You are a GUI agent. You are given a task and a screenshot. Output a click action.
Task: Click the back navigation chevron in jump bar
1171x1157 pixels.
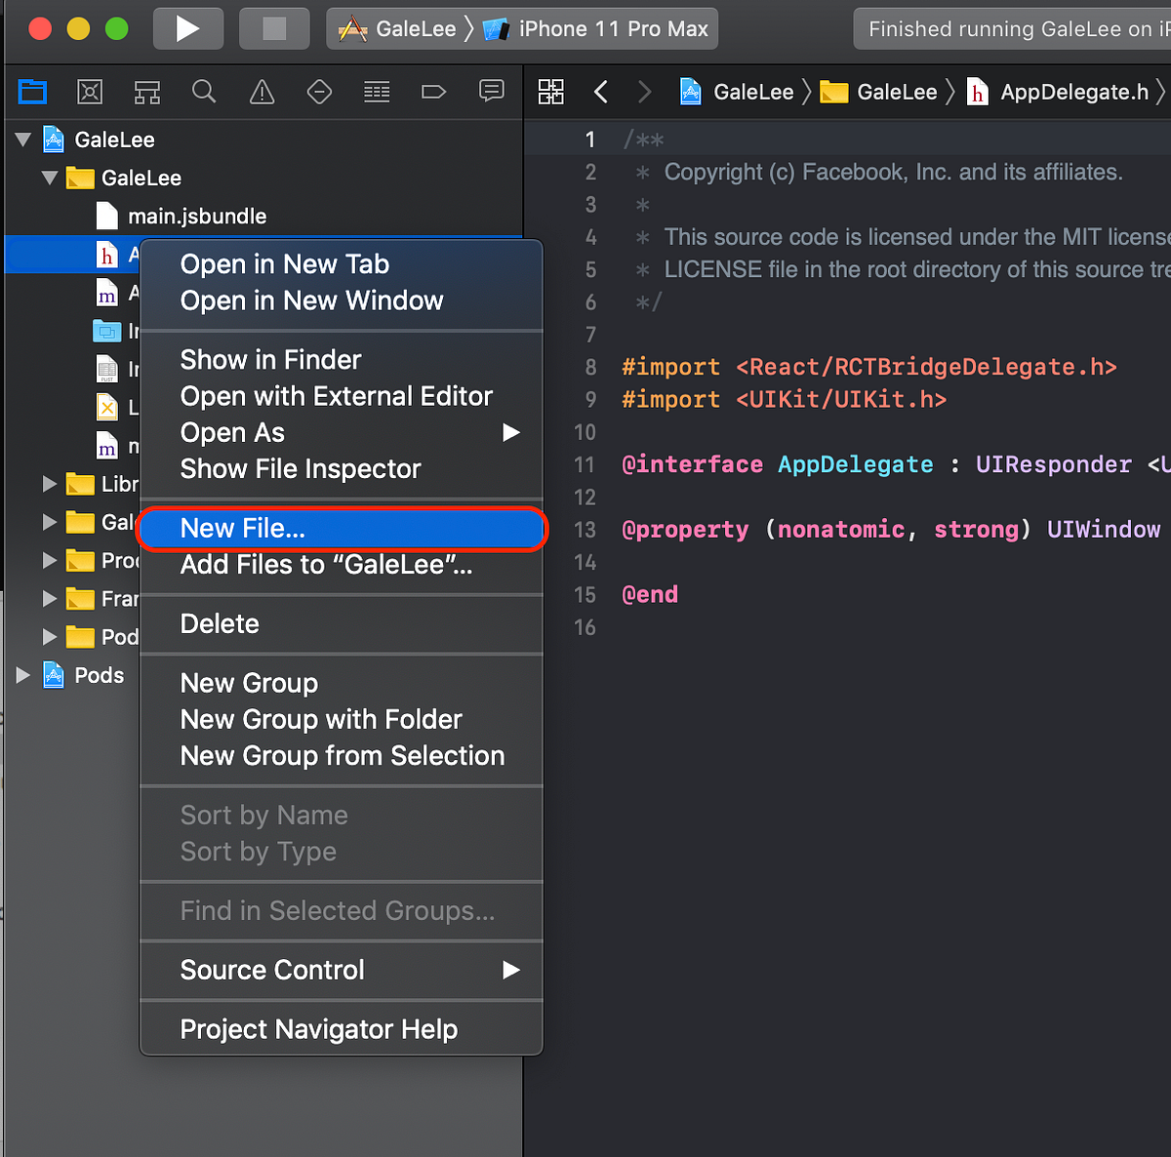click(601, 92)
